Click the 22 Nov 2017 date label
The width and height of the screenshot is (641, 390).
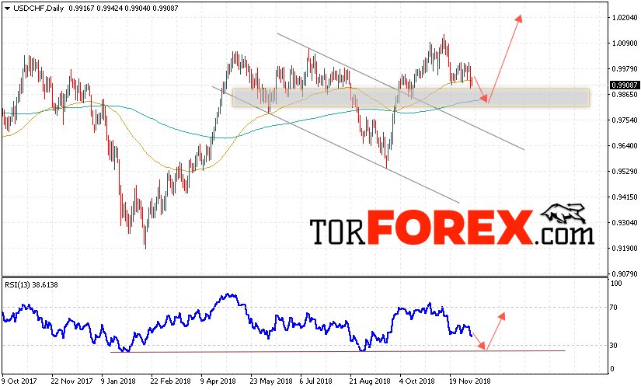click(x=71, y=381)
